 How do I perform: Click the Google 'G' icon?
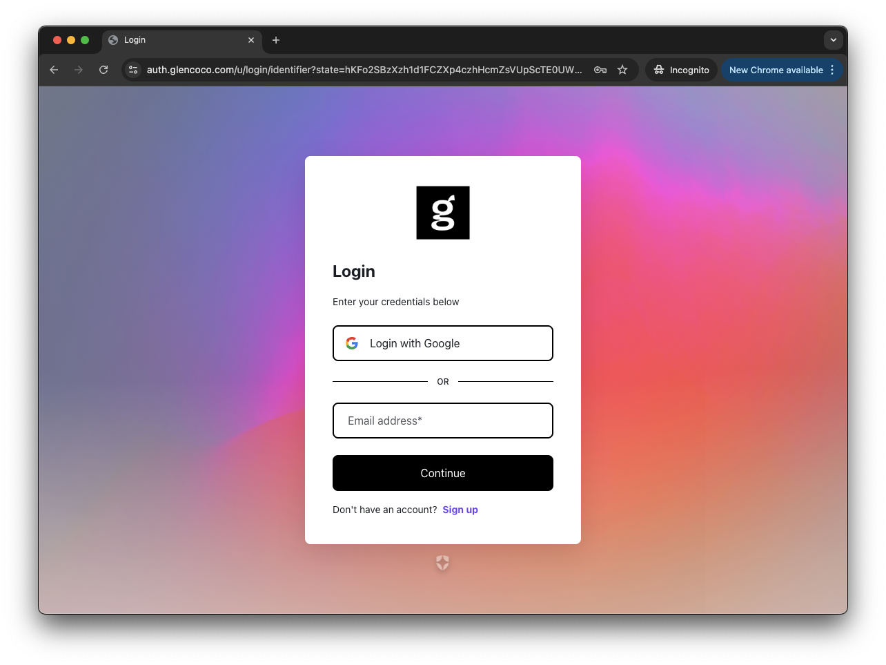(352, 343)
